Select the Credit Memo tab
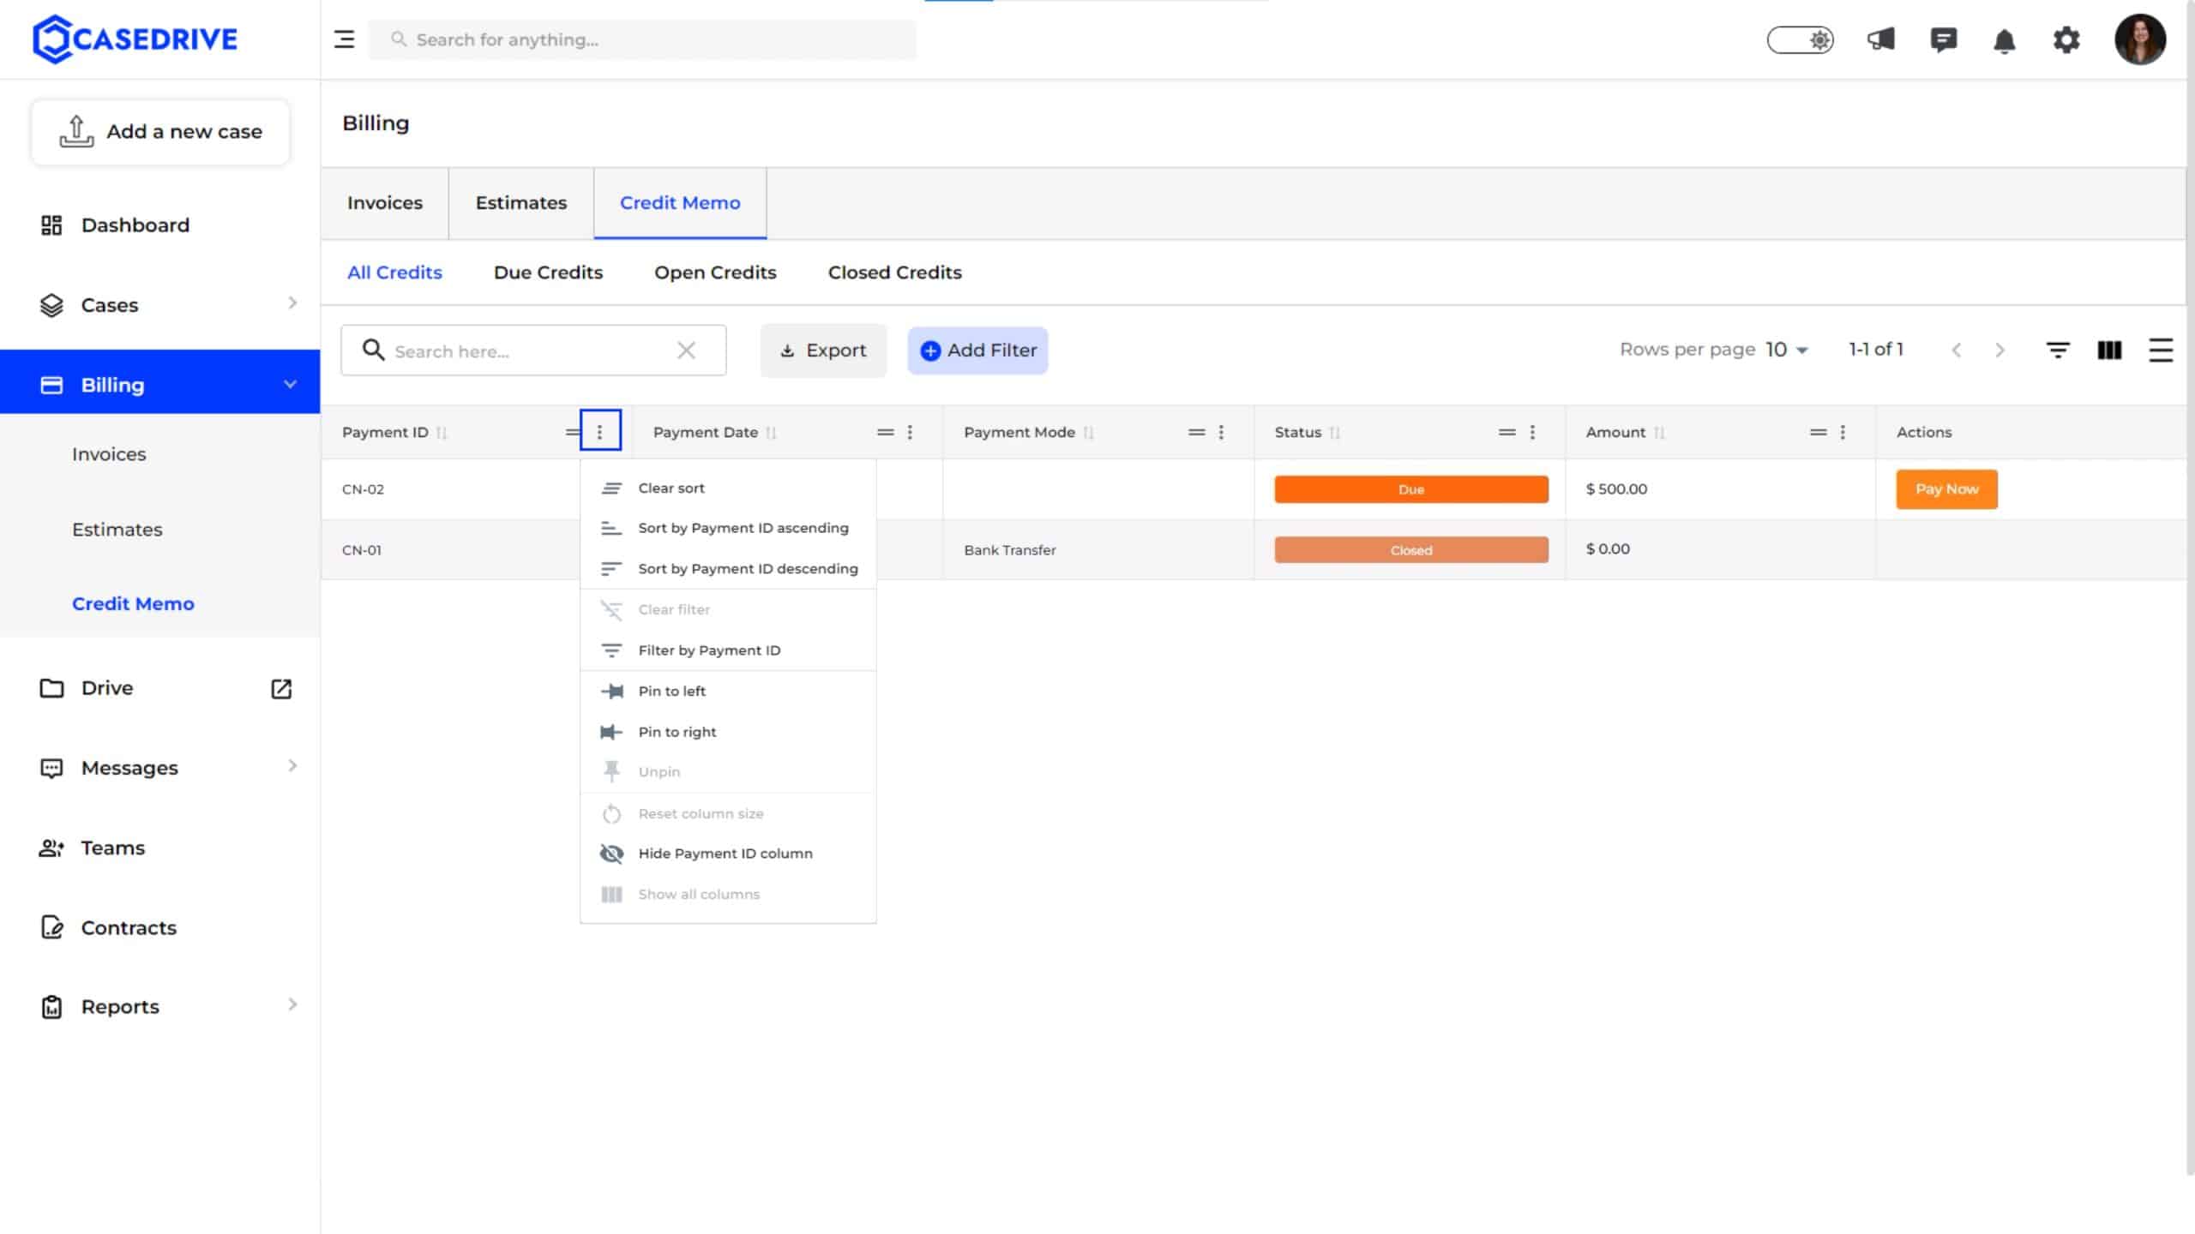Screen dimensions: 2195x1234 pyautogui.click(x=680, y=203)
